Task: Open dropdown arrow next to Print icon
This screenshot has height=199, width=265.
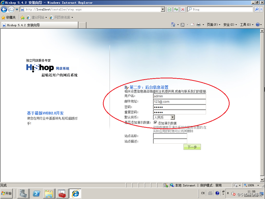Action: [x=203, y=25]
